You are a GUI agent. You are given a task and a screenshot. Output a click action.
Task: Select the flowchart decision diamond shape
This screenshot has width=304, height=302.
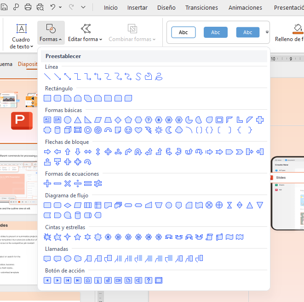[68, 205]
